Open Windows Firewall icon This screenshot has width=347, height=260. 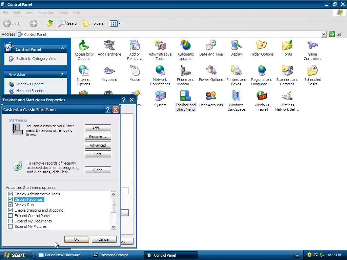[x=262, y=101]
